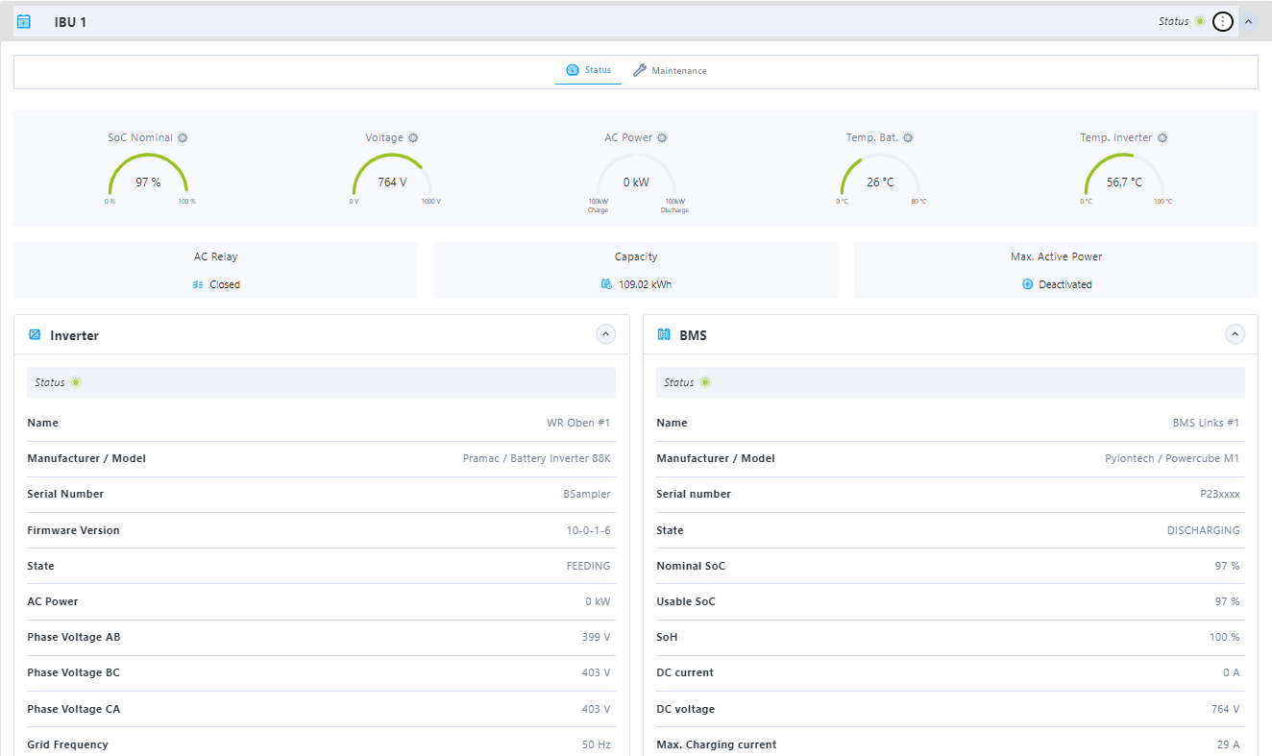Switch to the Maintenance tab
The image size is (1272, 756).
[x=670, y=70]
